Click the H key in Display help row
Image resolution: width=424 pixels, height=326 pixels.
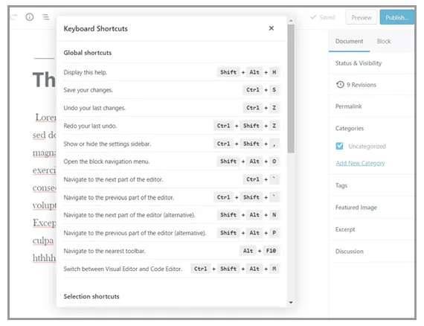274,72
